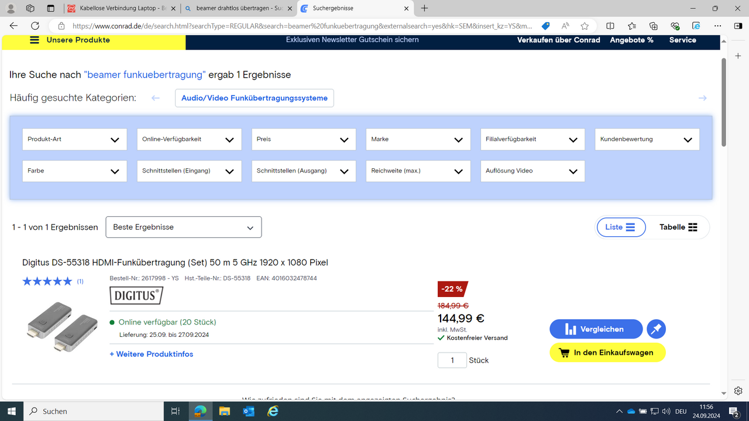Add a tool to Edge sidebar
Viewport: 749px width, 421px height.
tap(738, 56)
